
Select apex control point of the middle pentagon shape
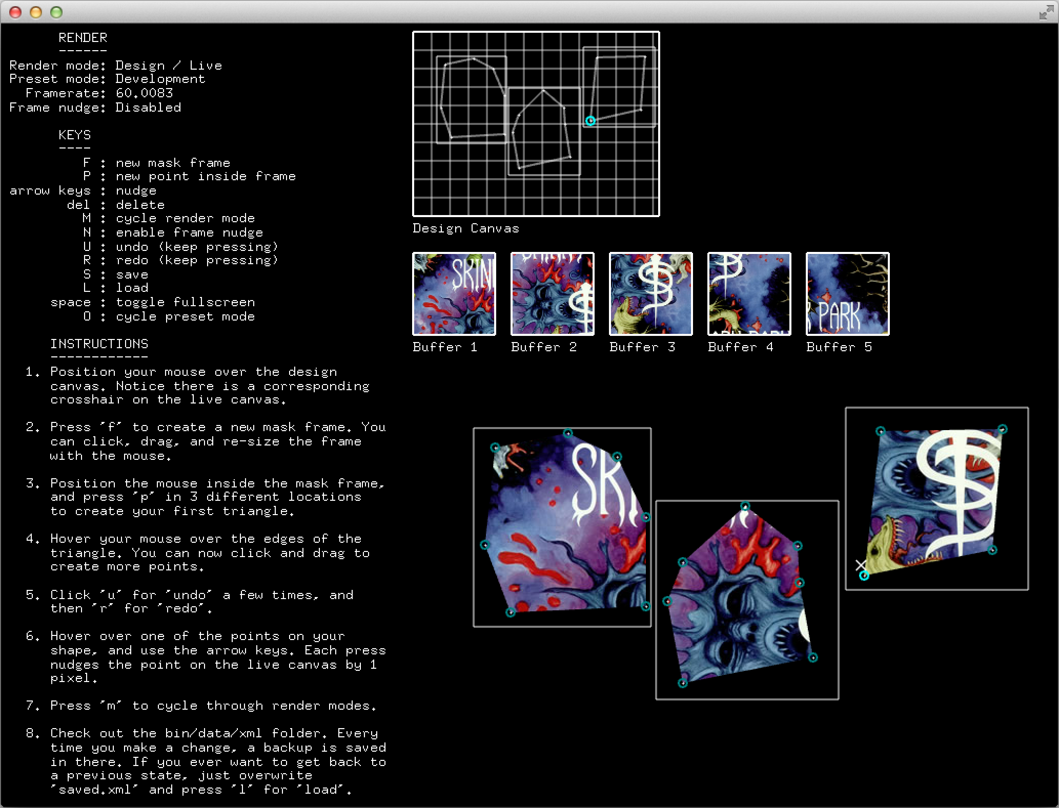745,507
